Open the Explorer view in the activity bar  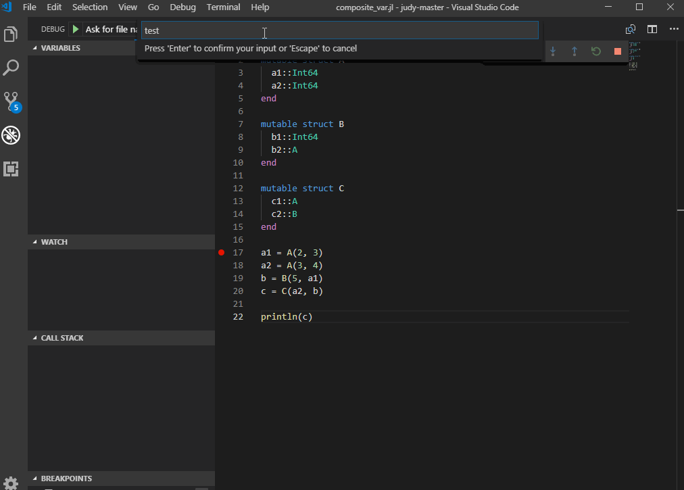(11, 34)
